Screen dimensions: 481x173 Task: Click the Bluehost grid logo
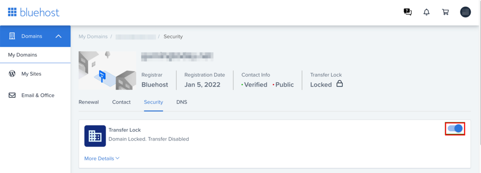tap(12, 12)
